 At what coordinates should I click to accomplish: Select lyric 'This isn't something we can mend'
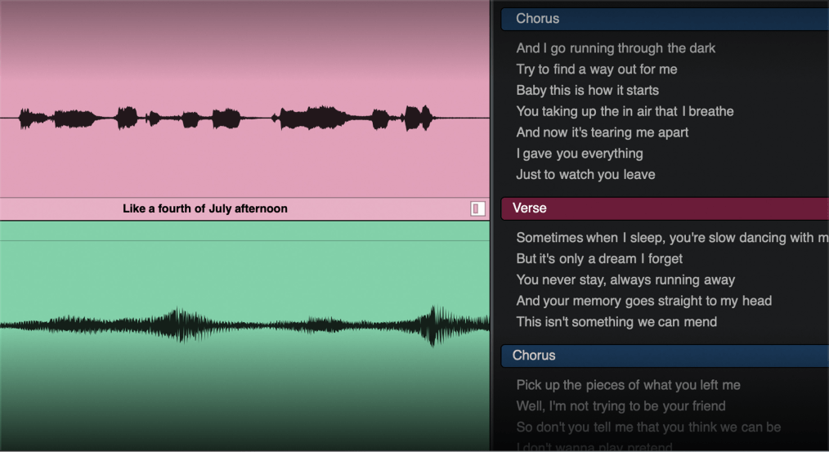[x=616, y=323]
